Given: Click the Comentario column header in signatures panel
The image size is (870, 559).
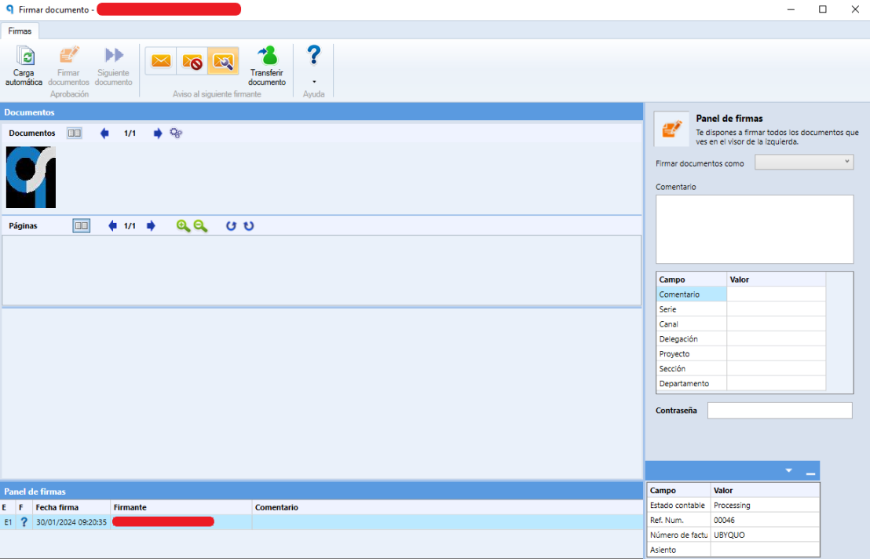Looking at the screenshot, I should (447, 507).
